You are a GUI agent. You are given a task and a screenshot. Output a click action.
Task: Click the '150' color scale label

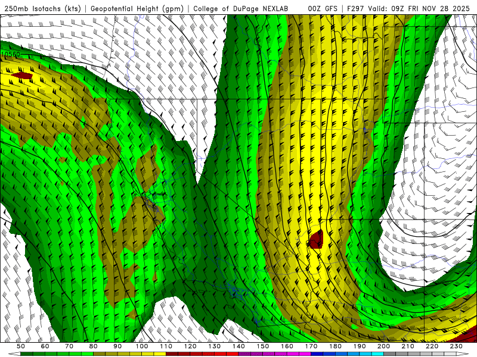coord(263,346)
